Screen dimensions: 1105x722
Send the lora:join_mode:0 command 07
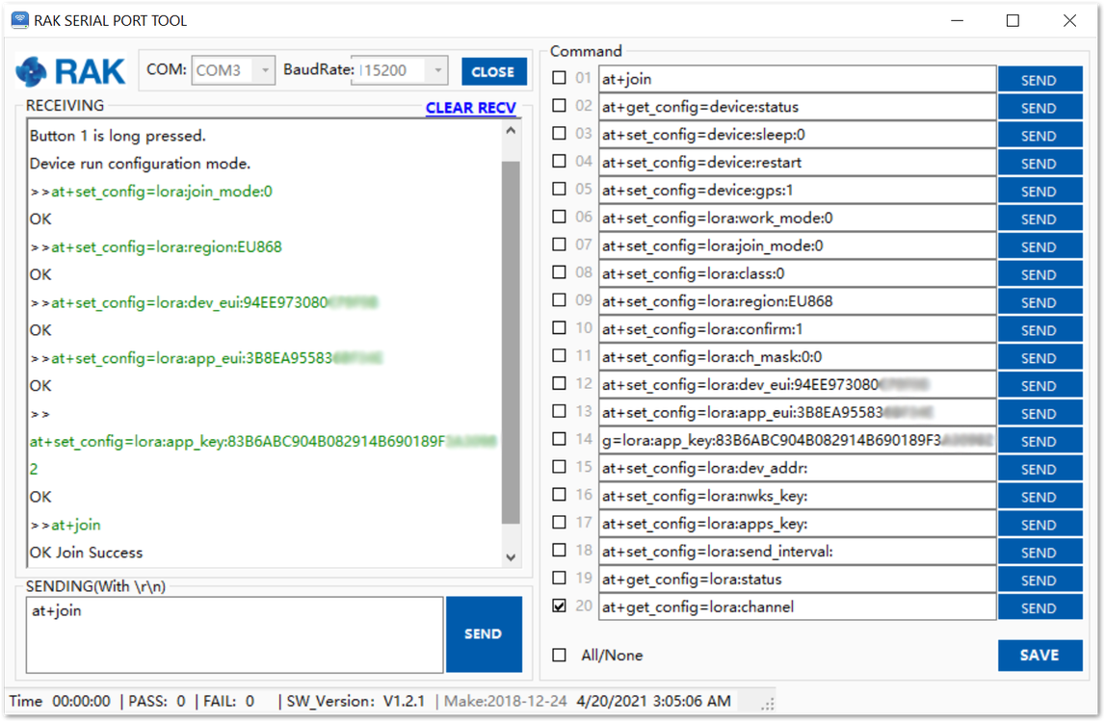click(1039, 246)
